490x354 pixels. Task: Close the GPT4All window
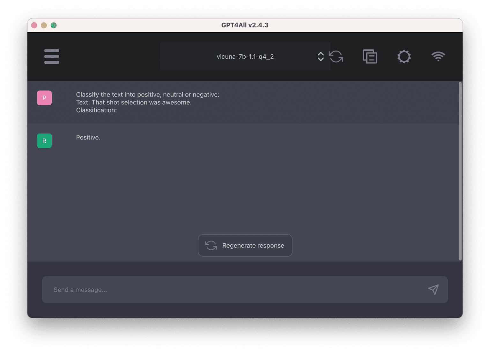coord(34,25)
